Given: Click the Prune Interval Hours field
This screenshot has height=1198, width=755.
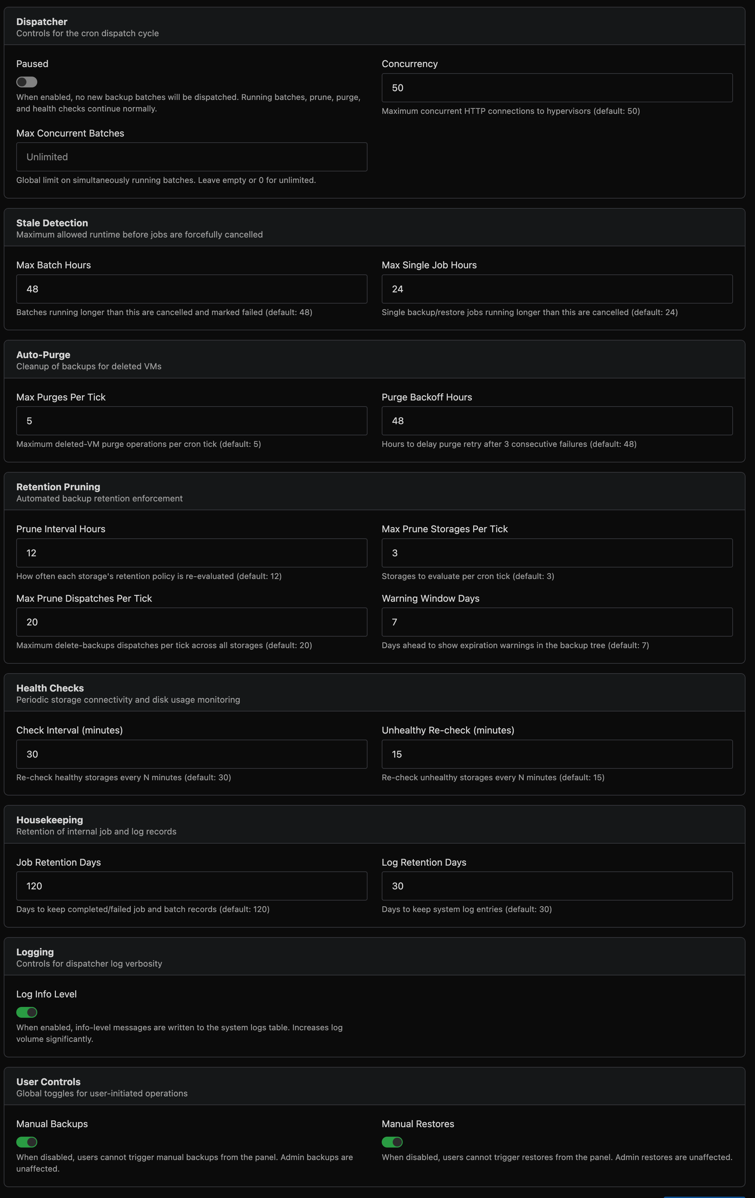Looking at the screenshot, I should click(x=191, y=553).
